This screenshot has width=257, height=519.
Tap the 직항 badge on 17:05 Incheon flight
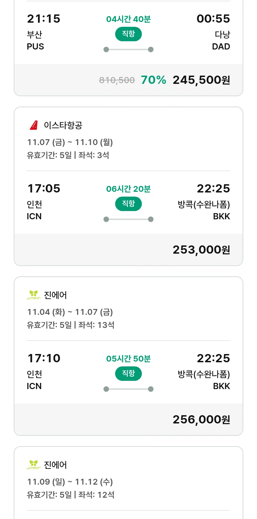pyautogui.click(x=128, y=204)
